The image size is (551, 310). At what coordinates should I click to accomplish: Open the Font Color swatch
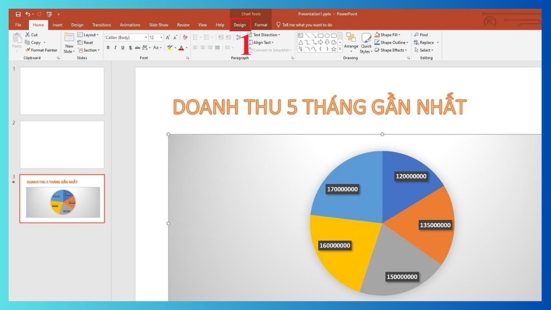(x=181, y=47)
